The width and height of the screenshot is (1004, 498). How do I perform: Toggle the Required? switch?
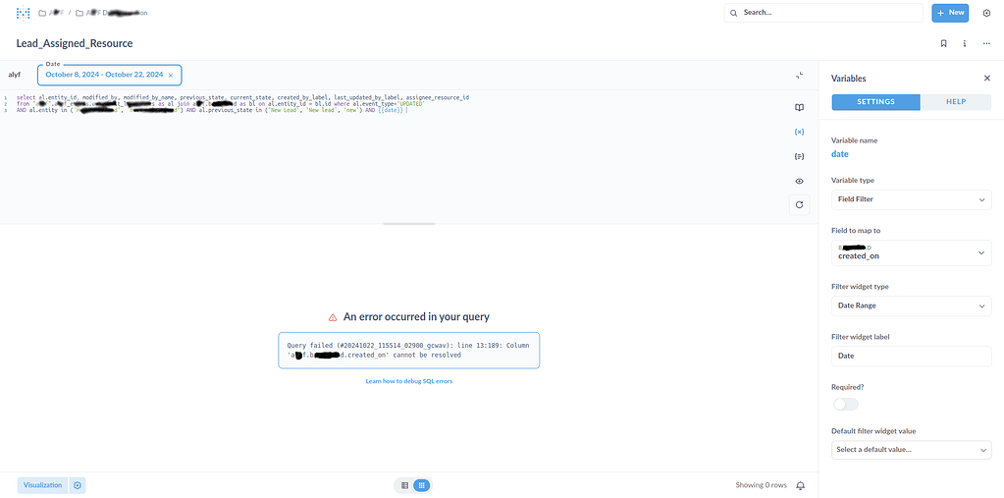click(x=845, y=404)
